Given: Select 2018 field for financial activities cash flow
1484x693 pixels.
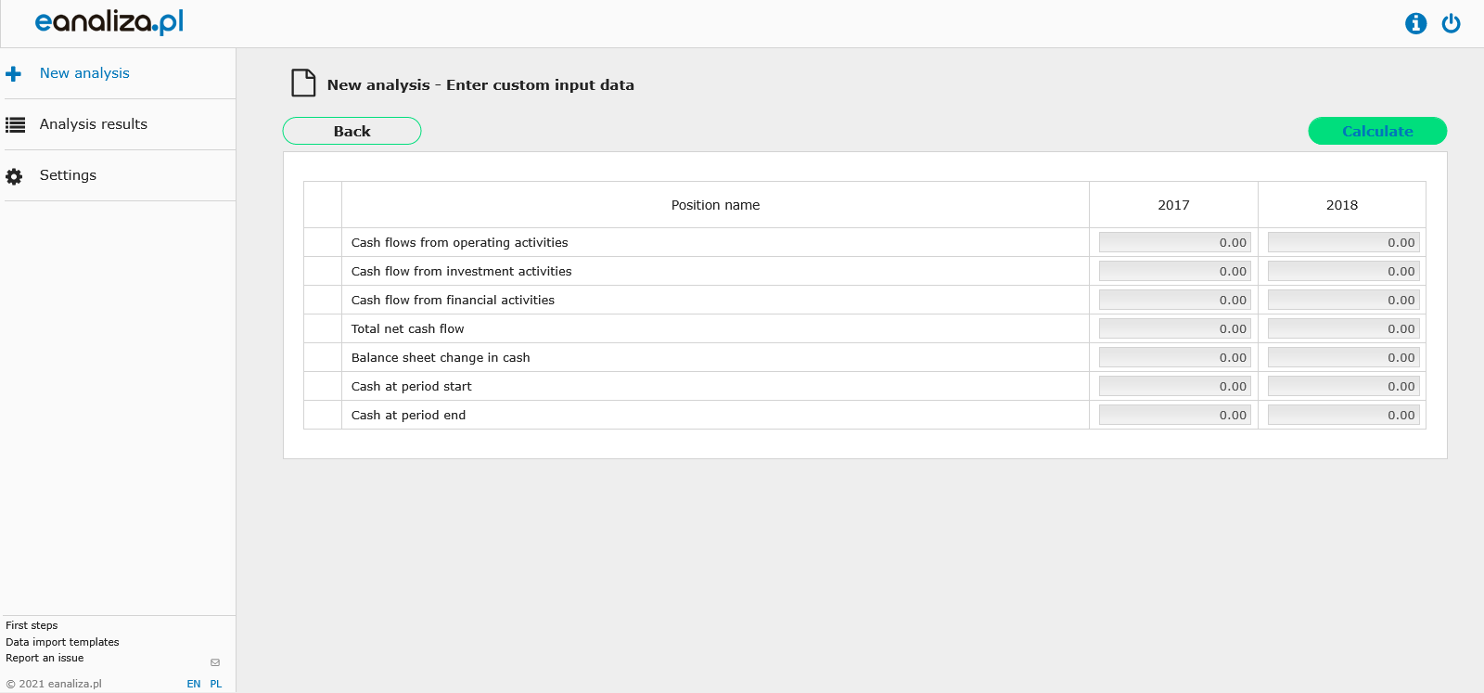Looking at the screenshot, I should coord(1344,300).
